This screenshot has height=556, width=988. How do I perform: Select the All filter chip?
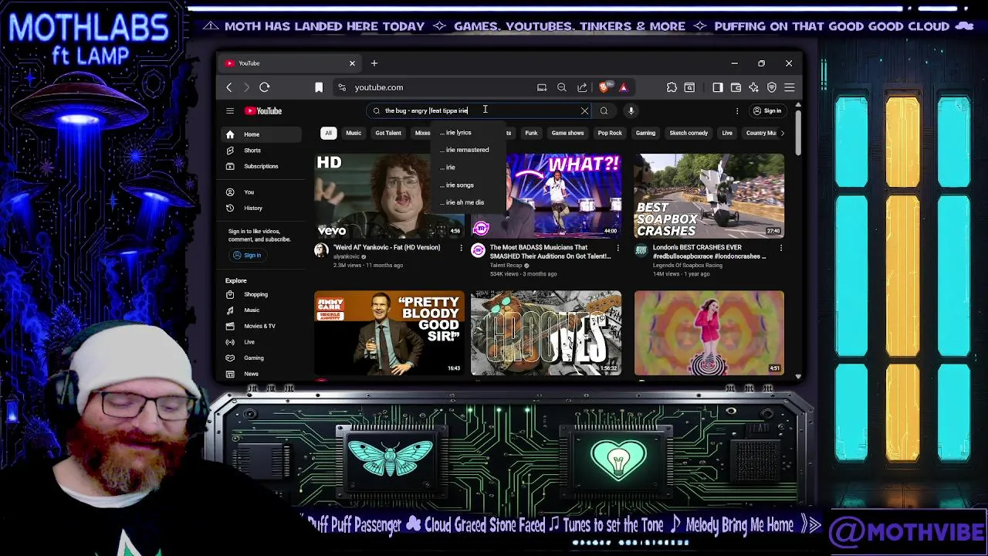click(328, 133)
